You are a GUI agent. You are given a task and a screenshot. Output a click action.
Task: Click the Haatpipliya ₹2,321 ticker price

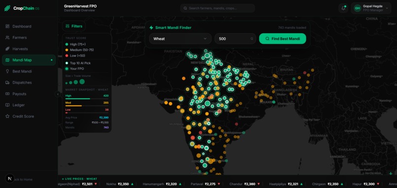coord(294,184)
